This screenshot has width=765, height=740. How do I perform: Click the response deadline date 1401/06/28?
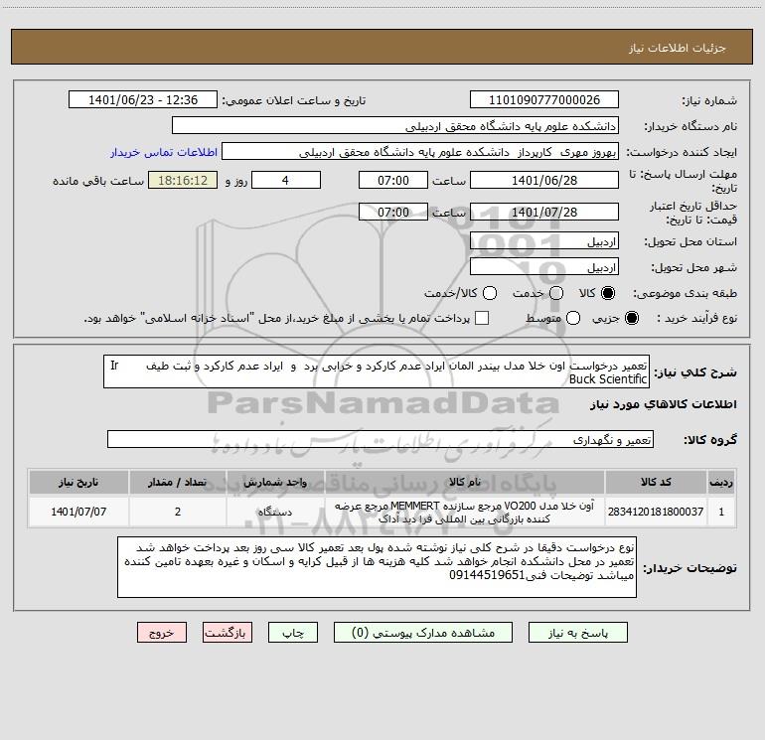point(544,180)
